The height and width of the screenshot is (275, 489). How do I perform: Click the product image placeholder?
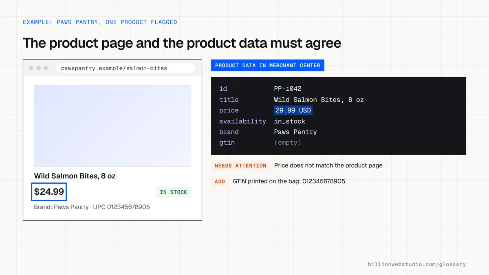click(112, 126)
